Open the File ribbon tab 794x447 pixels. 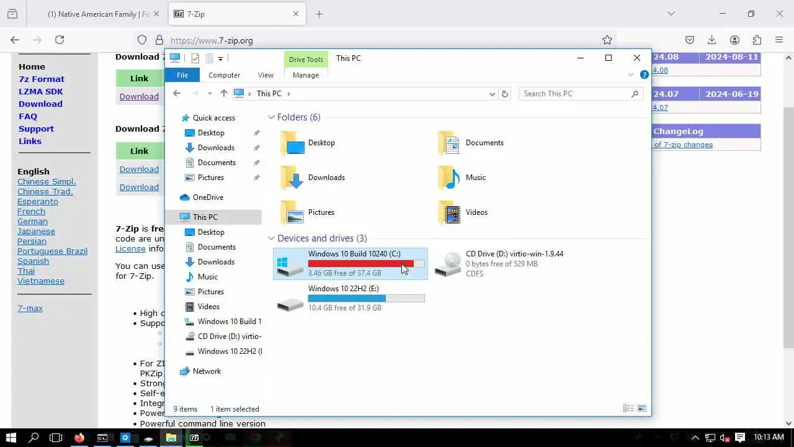(182, 75)
